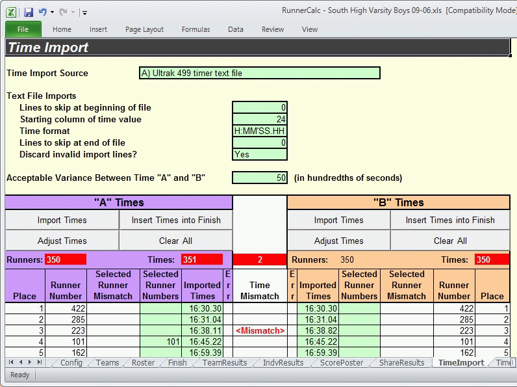517x387 pixels.
Task: Select the Acceptable Variance value cell
Action: click(260, 178)
